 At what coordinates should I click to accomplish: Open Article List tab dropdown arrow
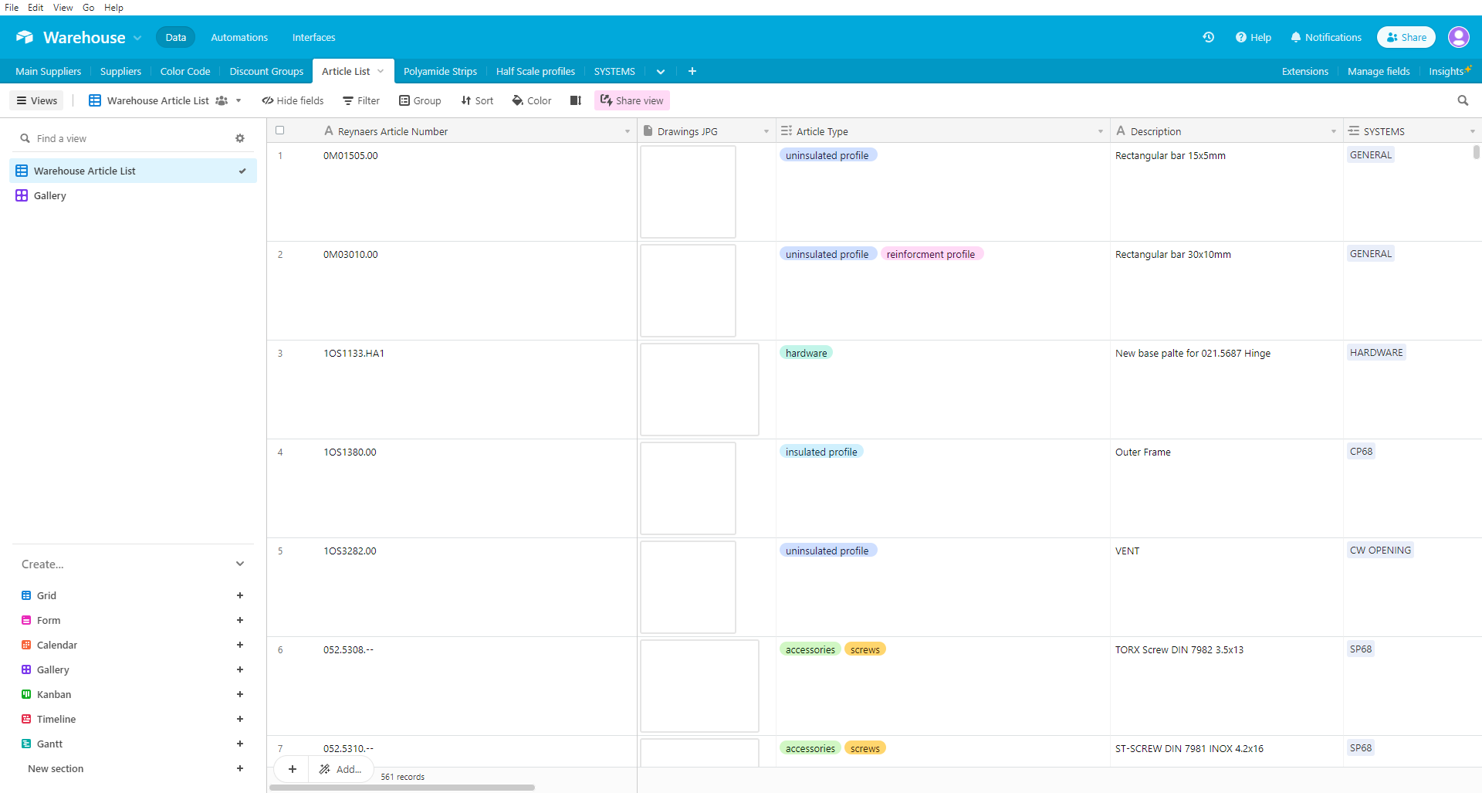381,71
